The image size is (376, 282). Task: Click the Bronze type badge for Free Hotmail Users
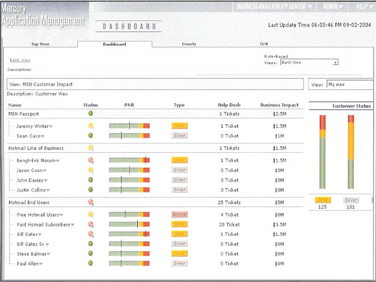pyautogui.click(x=180, y=214)
